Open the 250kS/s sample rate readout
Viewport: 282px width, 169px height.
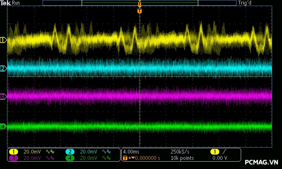click(x=180, y=152)
